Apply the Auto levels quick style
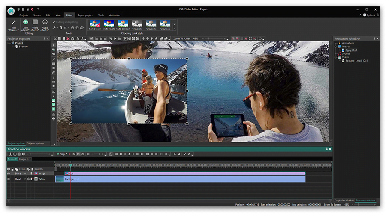386x218 pixels. point(109,24)
